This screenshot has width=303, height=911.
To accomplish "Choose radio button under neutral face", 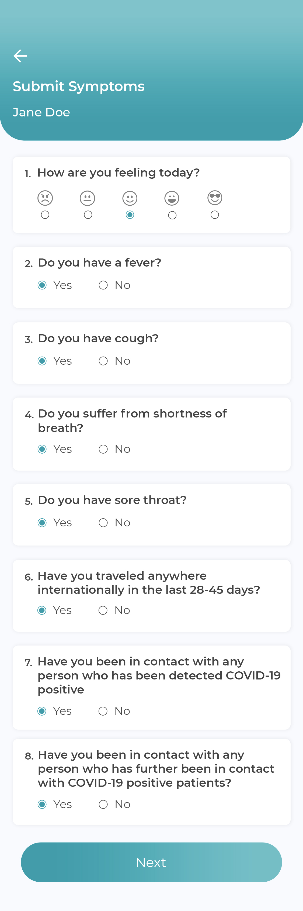I will pos(88,215).
